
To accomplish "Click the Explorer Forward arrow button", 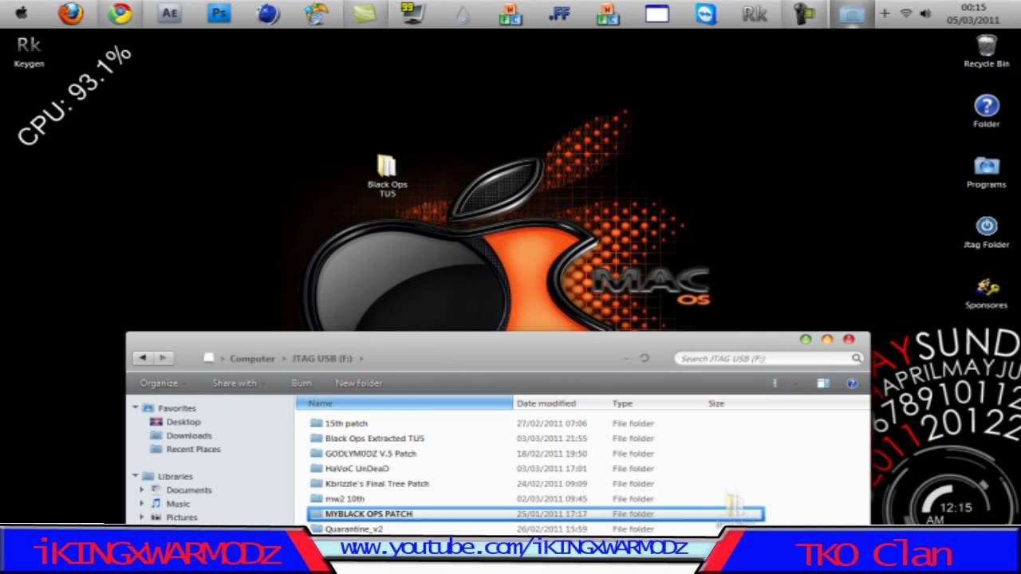I will pyautogui.click(x=163, y=358).
